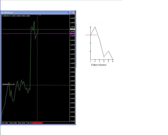Close the GBPUSD,H1 chart window

[x=73, y=13]
